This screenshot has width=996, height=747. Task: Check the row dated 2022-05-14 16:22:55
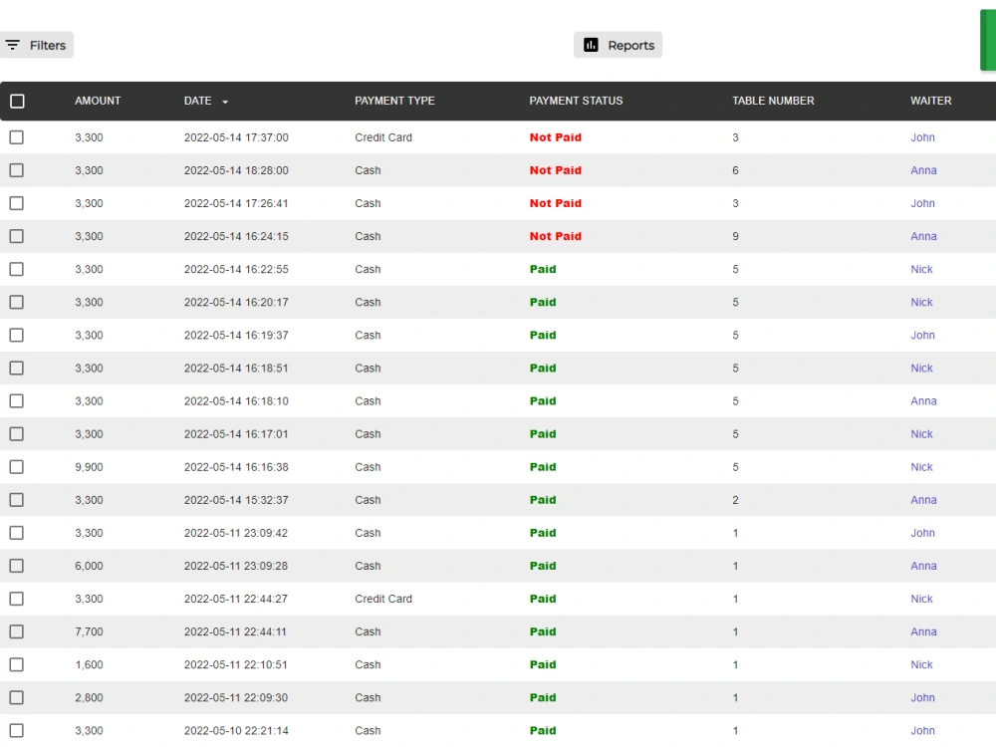[17, 269]
